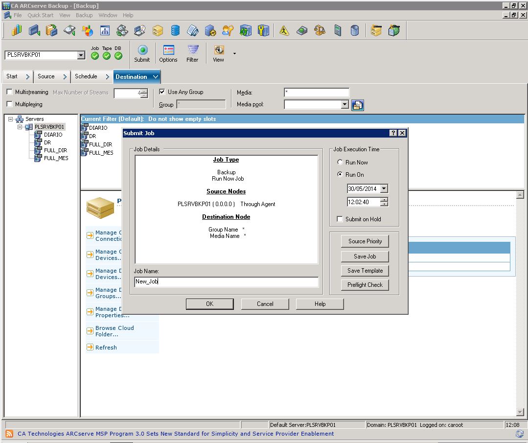Click the help question mark in Submit Job

coord(393,133)
